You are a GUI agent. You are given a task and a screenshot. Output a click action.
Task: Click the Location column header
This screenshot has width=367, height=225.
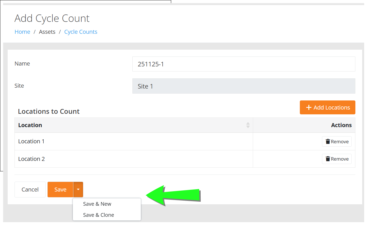point(134,125)
